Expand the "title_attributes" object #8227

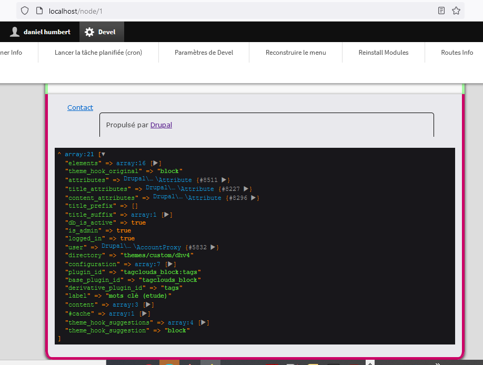tap(247, 189)
